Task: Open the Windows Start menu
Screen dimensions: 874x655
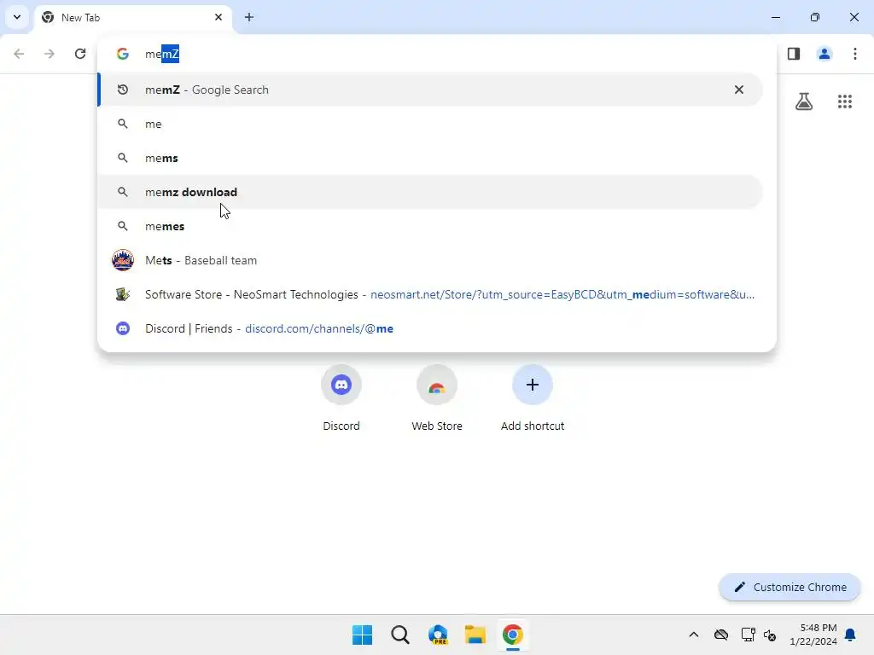Action: click(x=362, y=635)
